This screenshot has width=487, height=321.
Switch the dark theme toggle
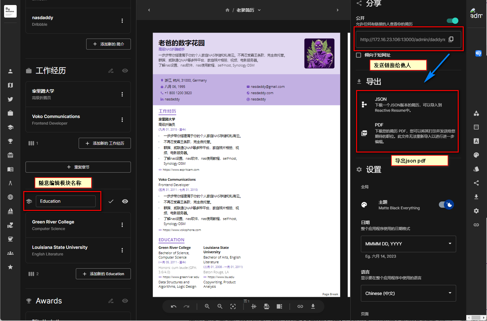click(446, 205)
